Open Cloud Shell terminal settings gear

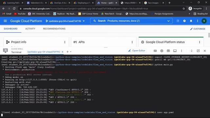162,51
